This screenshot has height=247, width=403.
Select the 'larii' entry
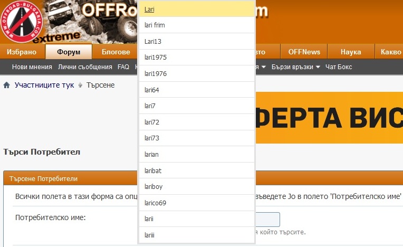click(197, 219)
